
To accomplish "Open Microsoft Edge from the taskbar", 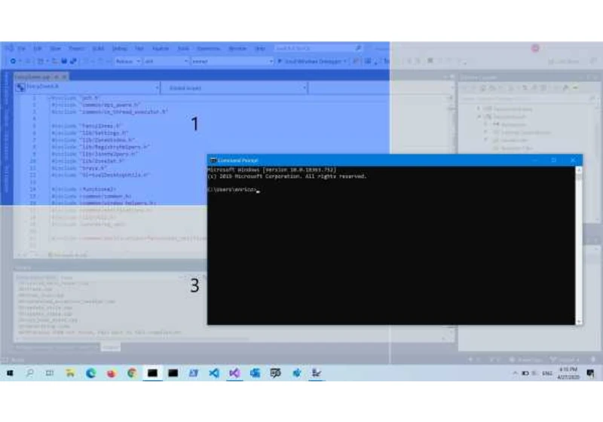I will (x=90, y=373).
